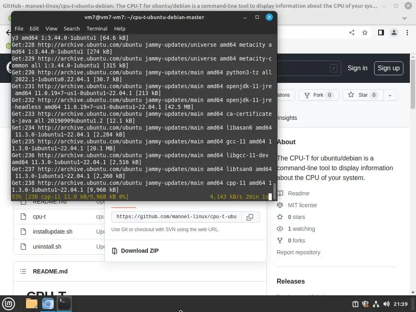Open the Insights tab
The width and height of the screenshot is (416, 312).
[x=287, y=118]
